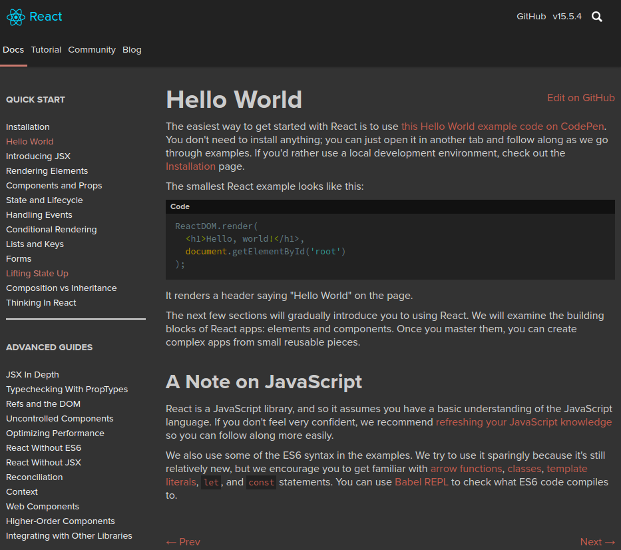Select Hello World in the sidebar
Viewport: 621px width, 550px height.
30,141
